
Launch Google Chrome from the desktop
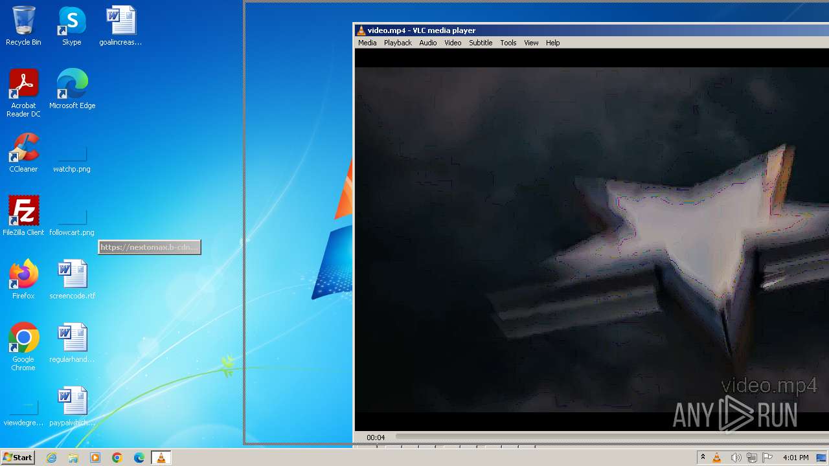pos(23,347)
